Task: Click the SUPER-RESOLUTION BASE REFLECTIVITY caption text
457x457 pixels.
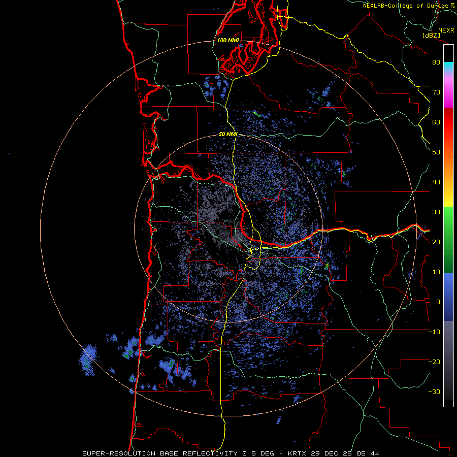Action: 160,453
